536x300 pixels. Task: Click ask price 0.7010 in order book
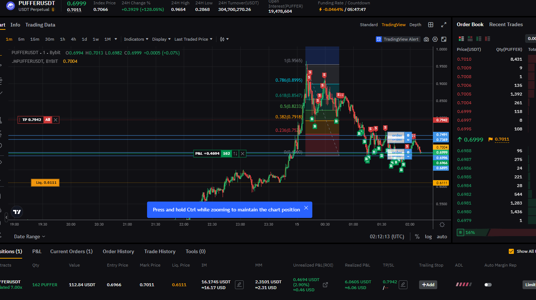(x=464, y=59)
